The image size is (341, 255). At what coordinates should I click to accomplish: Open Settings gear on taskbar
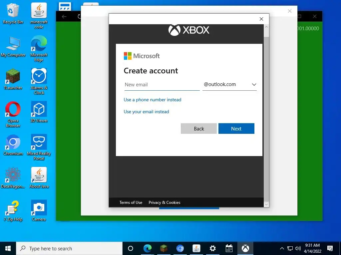(x=212, y=248)
